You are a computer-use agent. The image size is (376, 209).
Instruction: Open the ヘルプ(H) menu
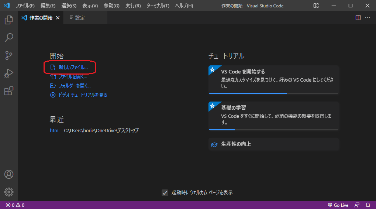(x=184, y=6)
